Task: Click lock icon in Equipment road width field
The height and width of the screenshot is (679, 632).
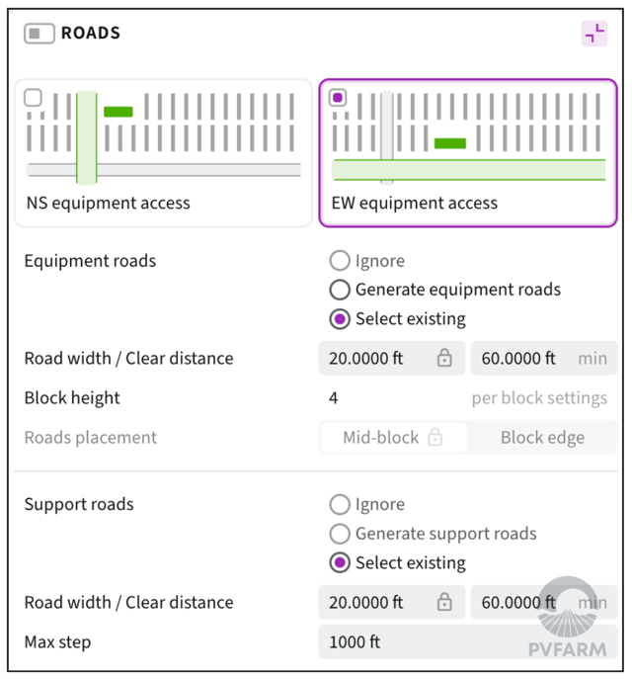Action: click(444, 359)
